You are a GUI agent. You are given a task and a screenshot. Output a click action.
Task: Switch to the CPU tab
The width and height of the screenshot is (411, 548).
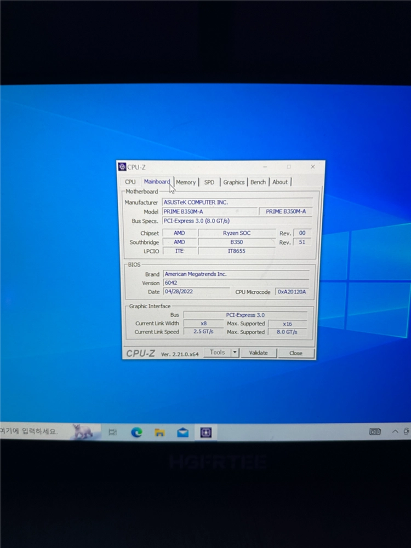pyautogui.click(x=130, y=182)
